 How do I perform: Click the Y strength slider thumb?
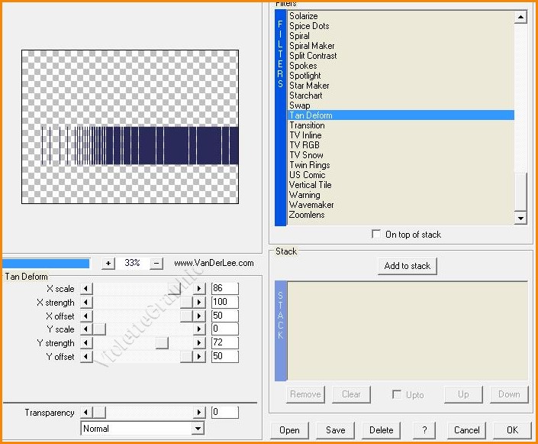[162, 343]
